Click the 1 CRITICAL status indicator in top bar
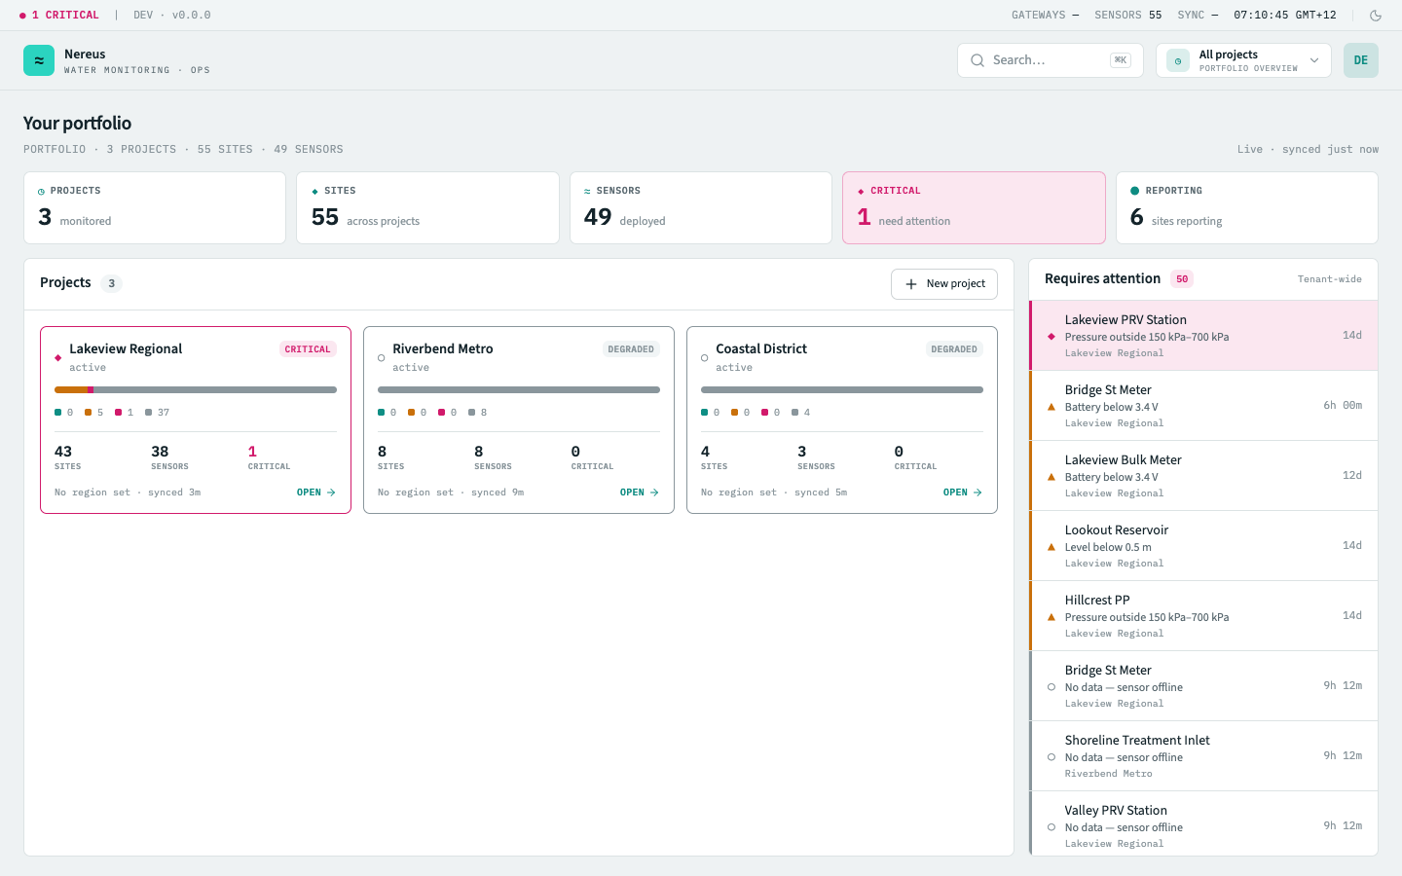1402x876 pixels. coord(58,16)
